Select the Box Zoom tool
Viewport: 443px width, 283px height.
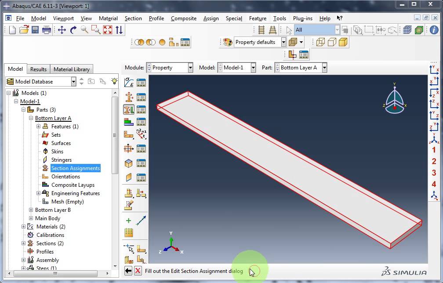point(96,29)
